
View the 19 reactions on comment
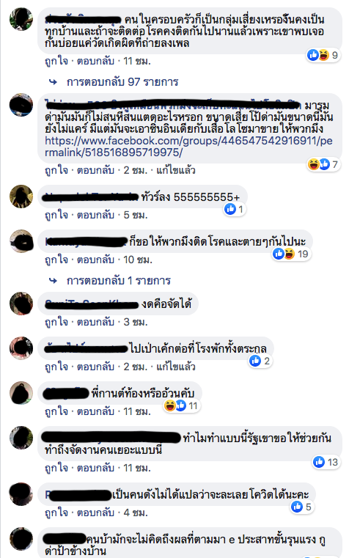tap(291, 254)
